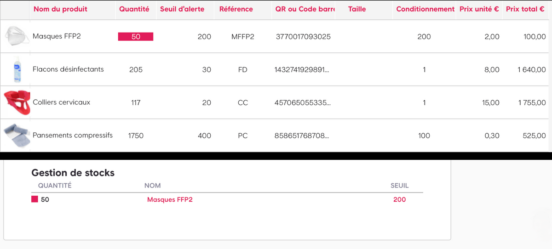Viewport: 552px width, 249px height.
Task: Select the Flacons désinfectants row name
Action: coord(68,69)
